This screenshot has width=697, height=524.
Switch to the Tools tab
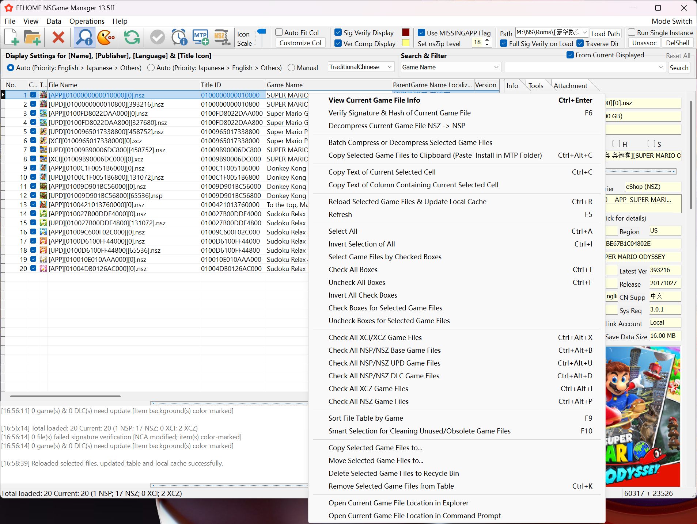click(x=536, y=85)
